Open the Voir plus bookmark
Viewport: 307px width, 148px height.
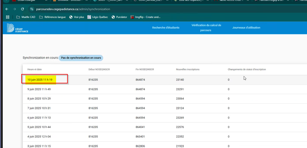click(x=77, y=17)
